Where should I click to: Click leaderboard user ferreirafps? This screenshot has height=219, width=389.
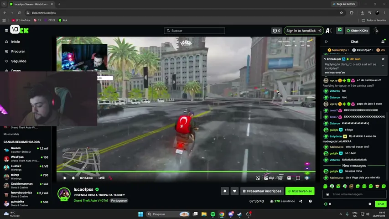tap(339, 50)
